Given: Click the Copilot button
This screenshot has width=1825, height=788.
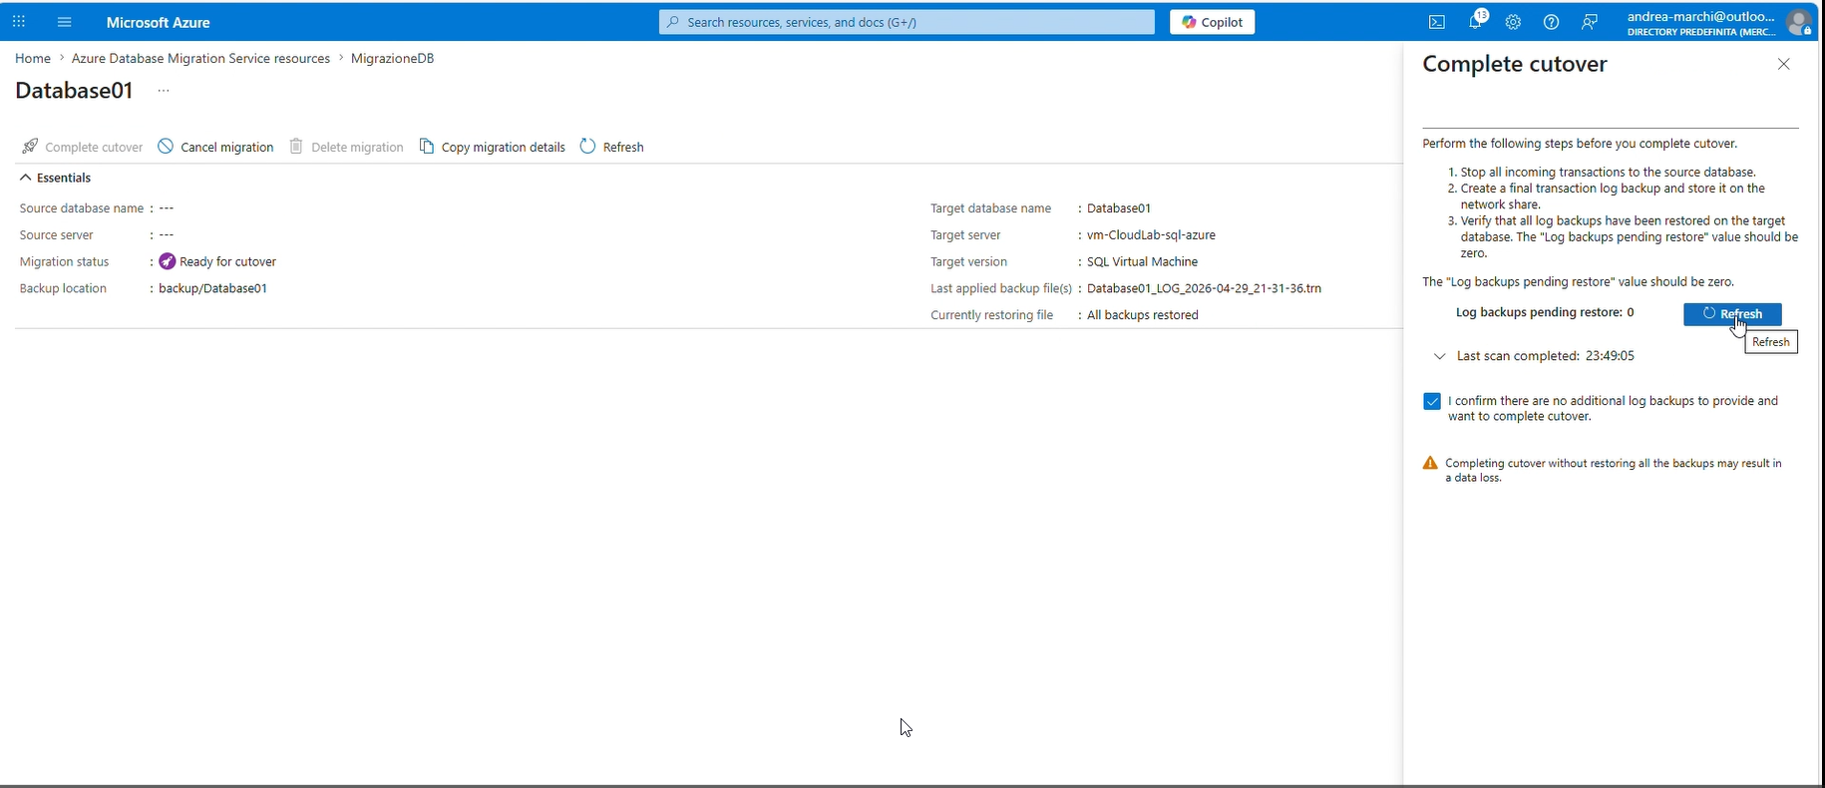Looking at the screenshot, I should (x=1212, y=22).
